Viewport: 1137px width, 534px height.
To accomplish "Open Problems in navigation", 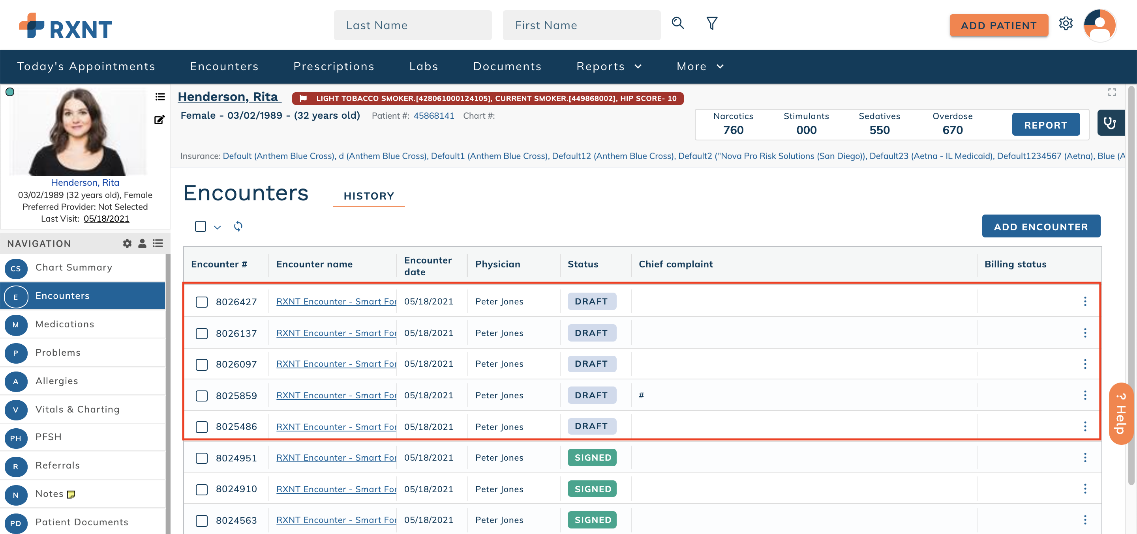I will [x=83, y=353].
